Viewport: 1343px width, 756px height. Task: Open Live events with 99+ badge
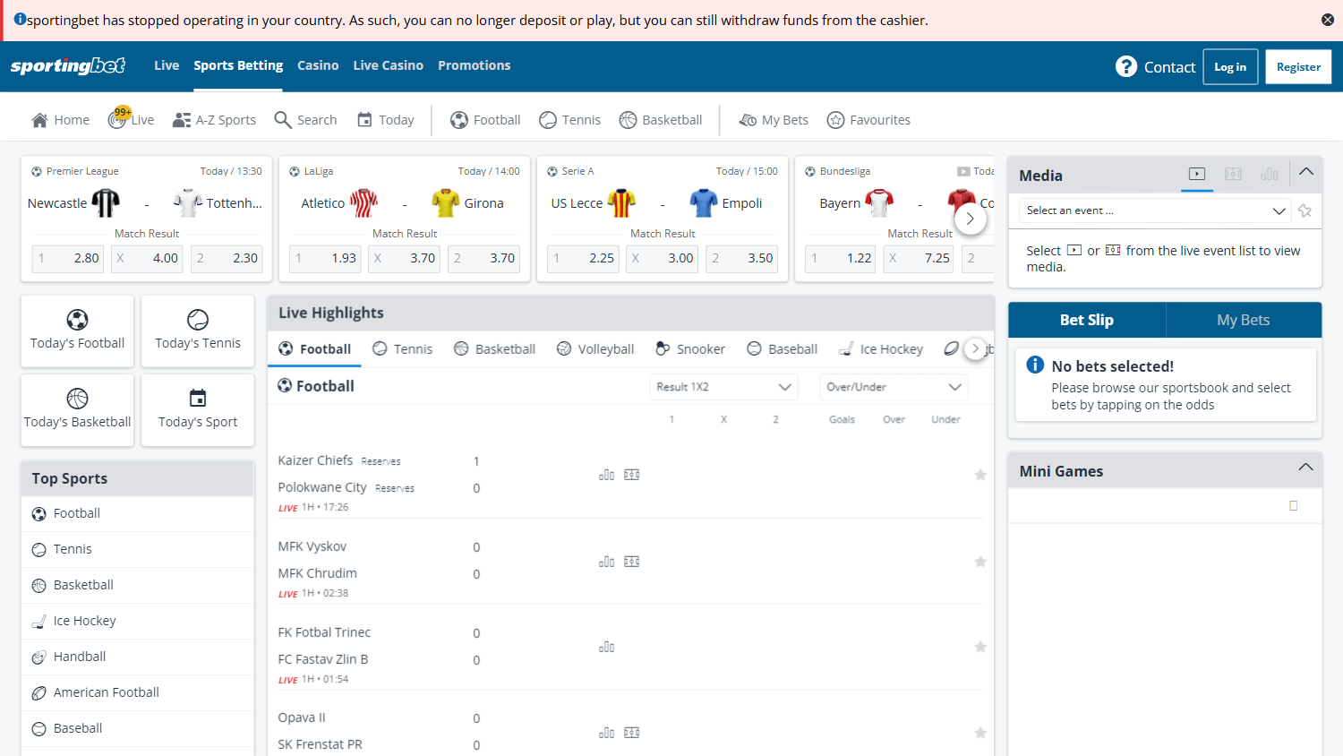coord(132,119)
